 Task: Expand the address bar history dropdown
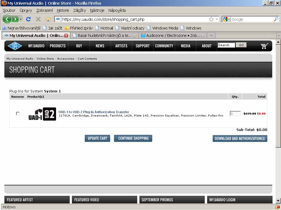(217, 19)
